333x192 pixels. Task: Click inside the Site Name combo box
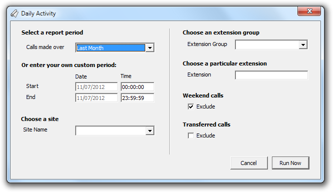click(x=111, y=130)
